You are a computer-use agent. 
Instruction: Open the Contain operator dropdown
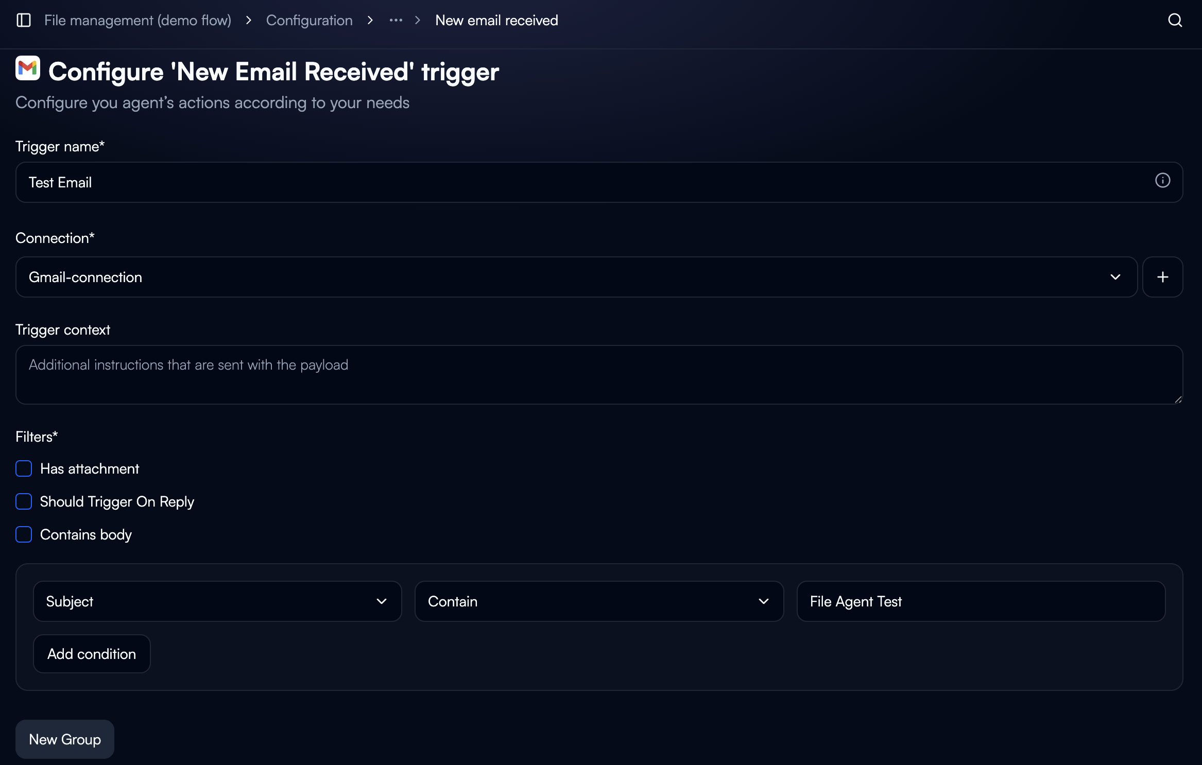(599, 601)
